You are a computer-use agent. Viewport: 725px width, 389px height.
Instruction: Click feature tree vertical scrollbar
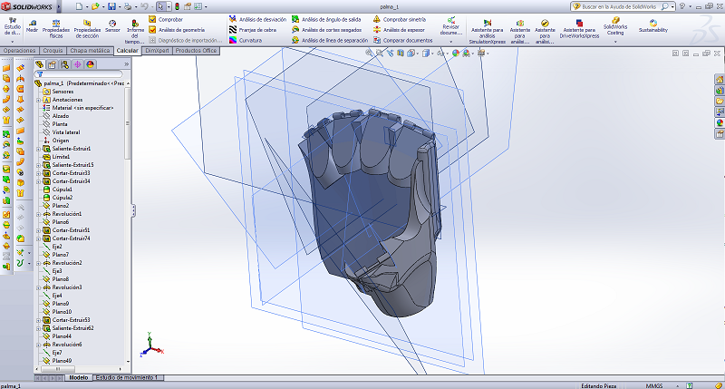point(128,123)
